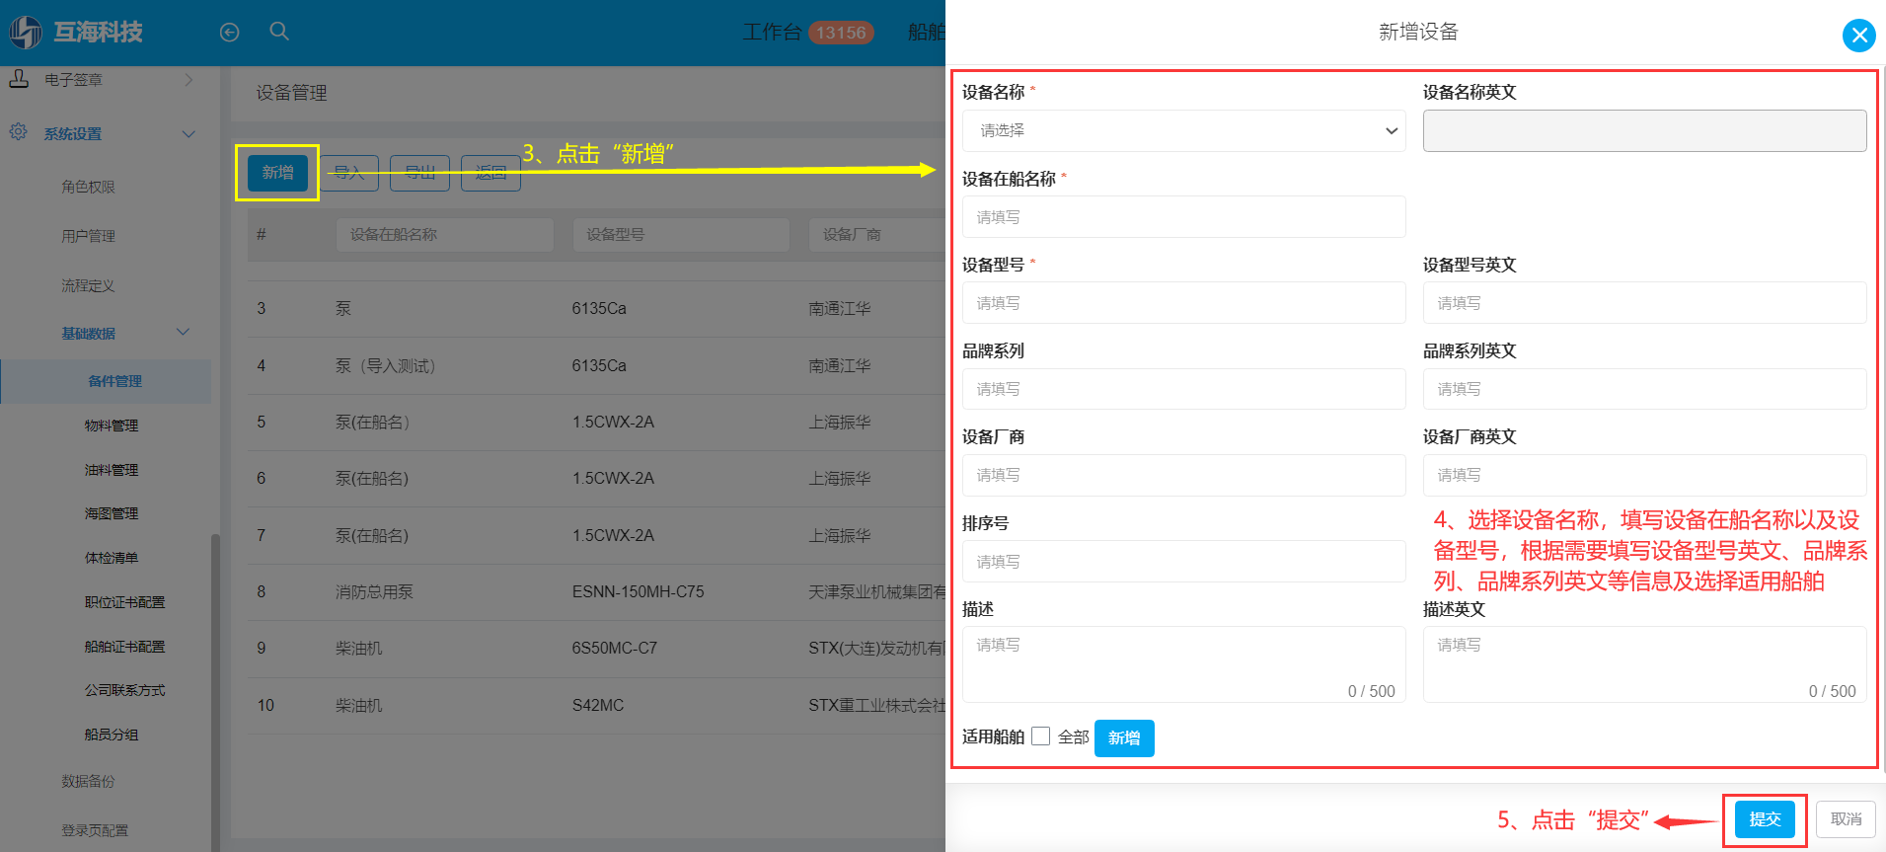Image resolution: width=1886 pixels, height=852 pixels.
Task: Click cell 6S50MC-C7
Action: coord(614,648)
